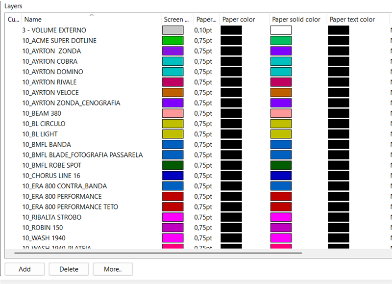
Task: Select the 10_AYRTON RIVALE layer row
Action: point(49,82)
